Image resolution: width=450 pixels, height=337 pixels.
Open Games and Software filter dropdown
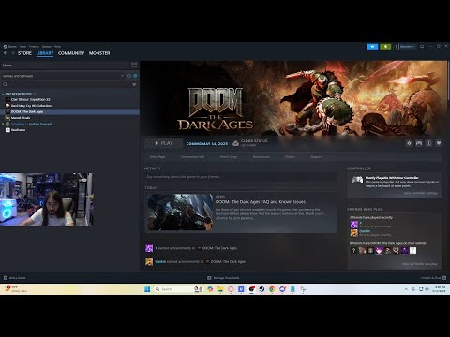(63, 76)
